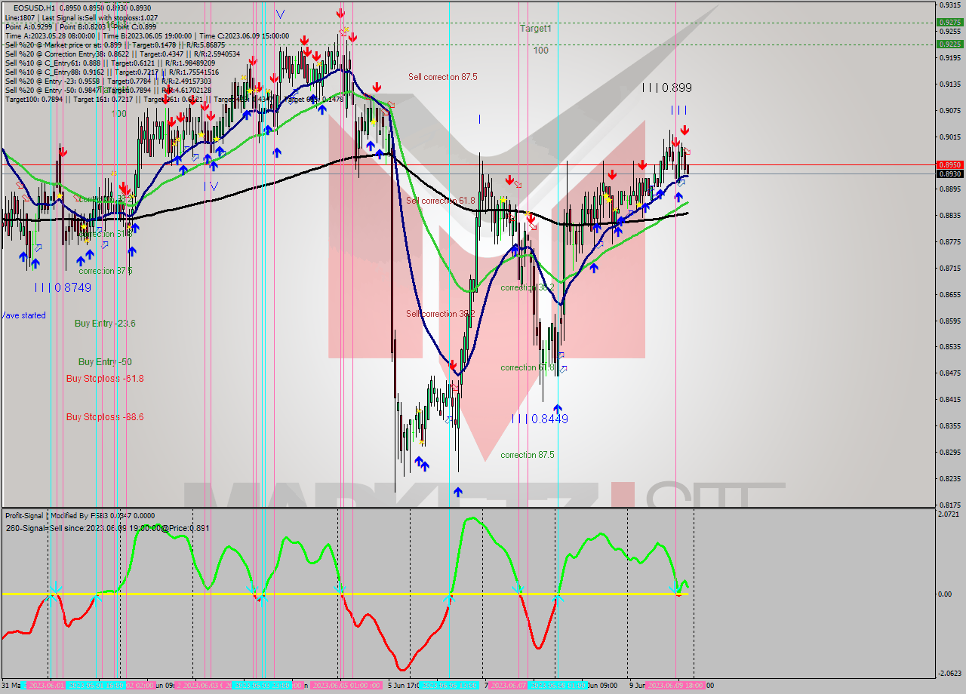The height and width of the screenshot is (694, 966).
Task: Click the 'Sell correction 87.5' label
Action: [443, 77]
